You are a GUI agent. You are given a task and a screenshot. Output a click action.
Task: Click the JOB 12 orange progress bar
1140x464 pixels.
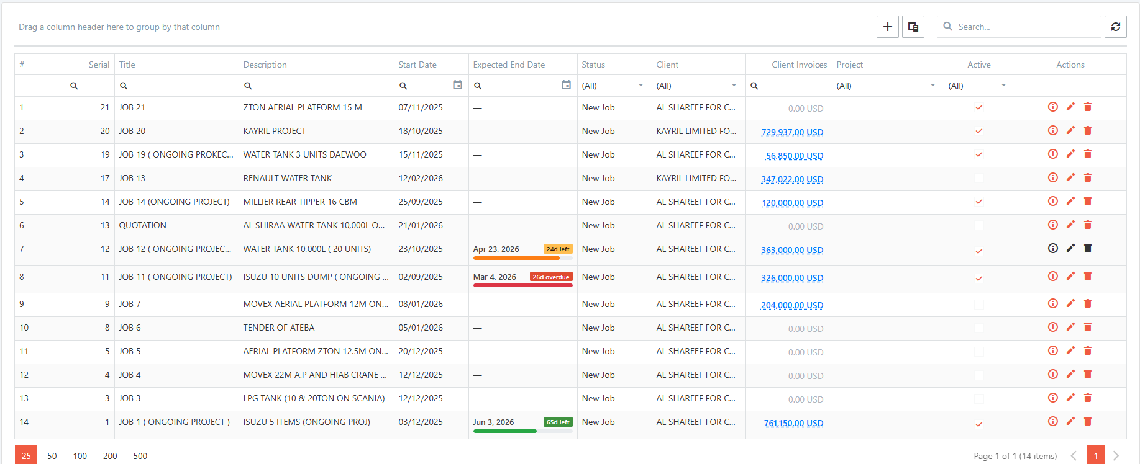(516, 258)
